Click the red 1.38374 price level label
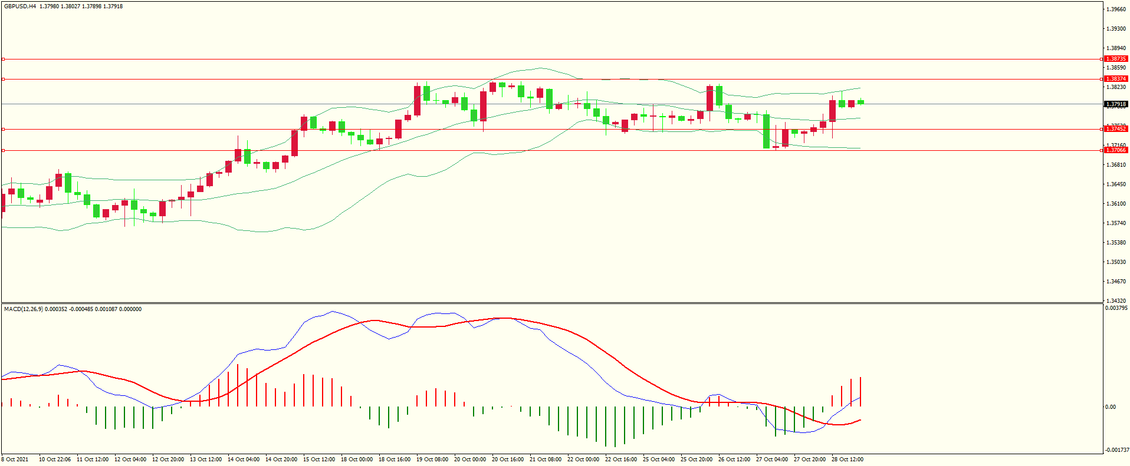Image resolution: width=1130 pixels, height=466 pixels. pyautogui.click(x=1115, y=79)
